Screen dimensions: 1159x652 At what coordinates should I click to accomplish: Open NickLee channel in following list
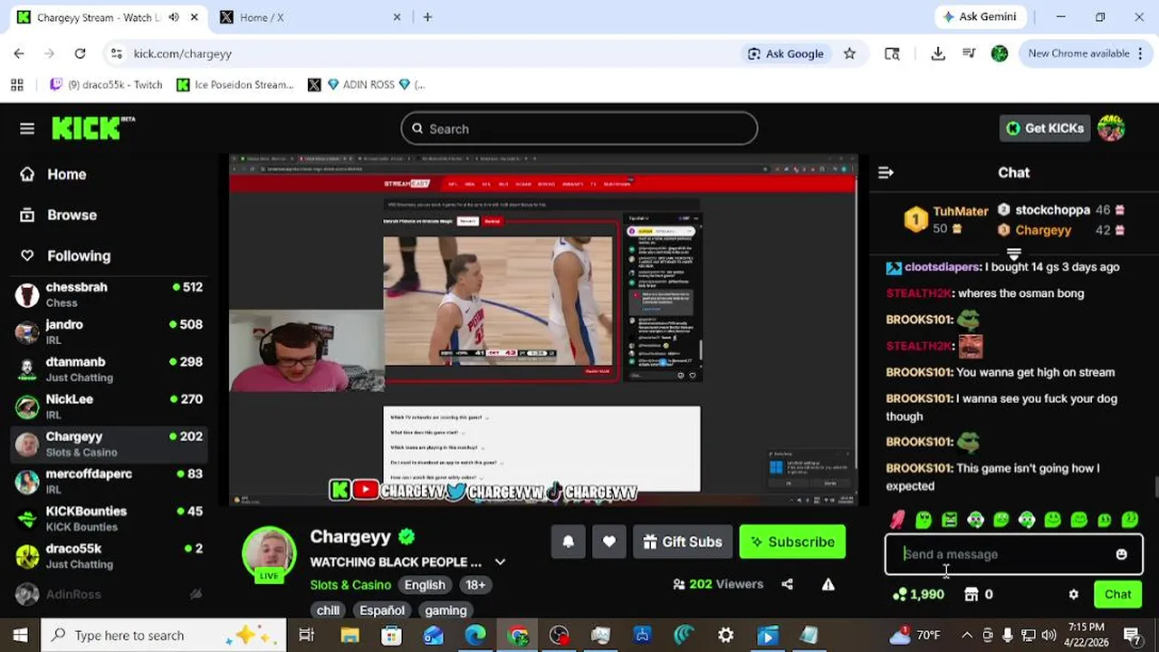click(110, 407)
